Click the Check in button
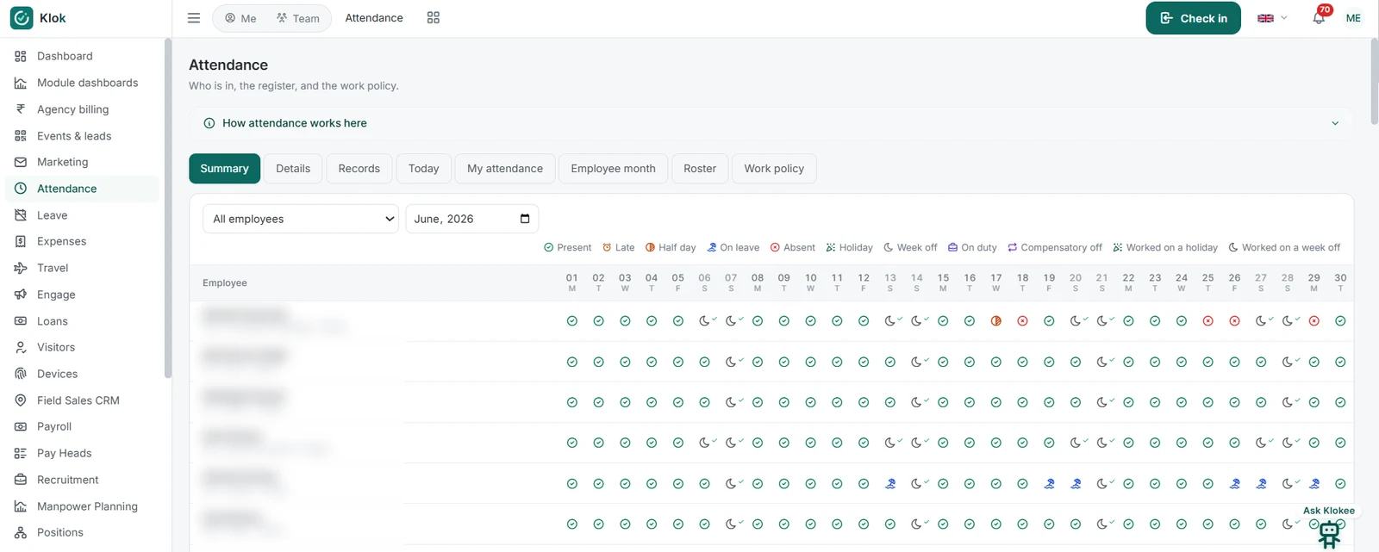Viewport: 1379px width, 552px height. [x=1193, y=18]
